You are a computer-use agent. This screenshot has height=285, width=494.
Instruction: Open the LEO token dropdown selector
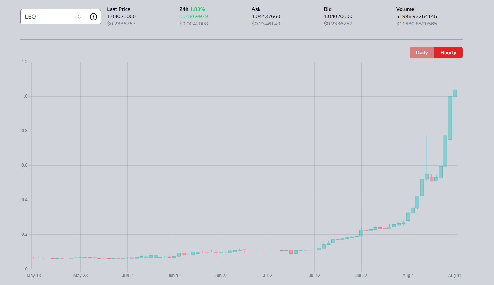click(x=53, y=17)
